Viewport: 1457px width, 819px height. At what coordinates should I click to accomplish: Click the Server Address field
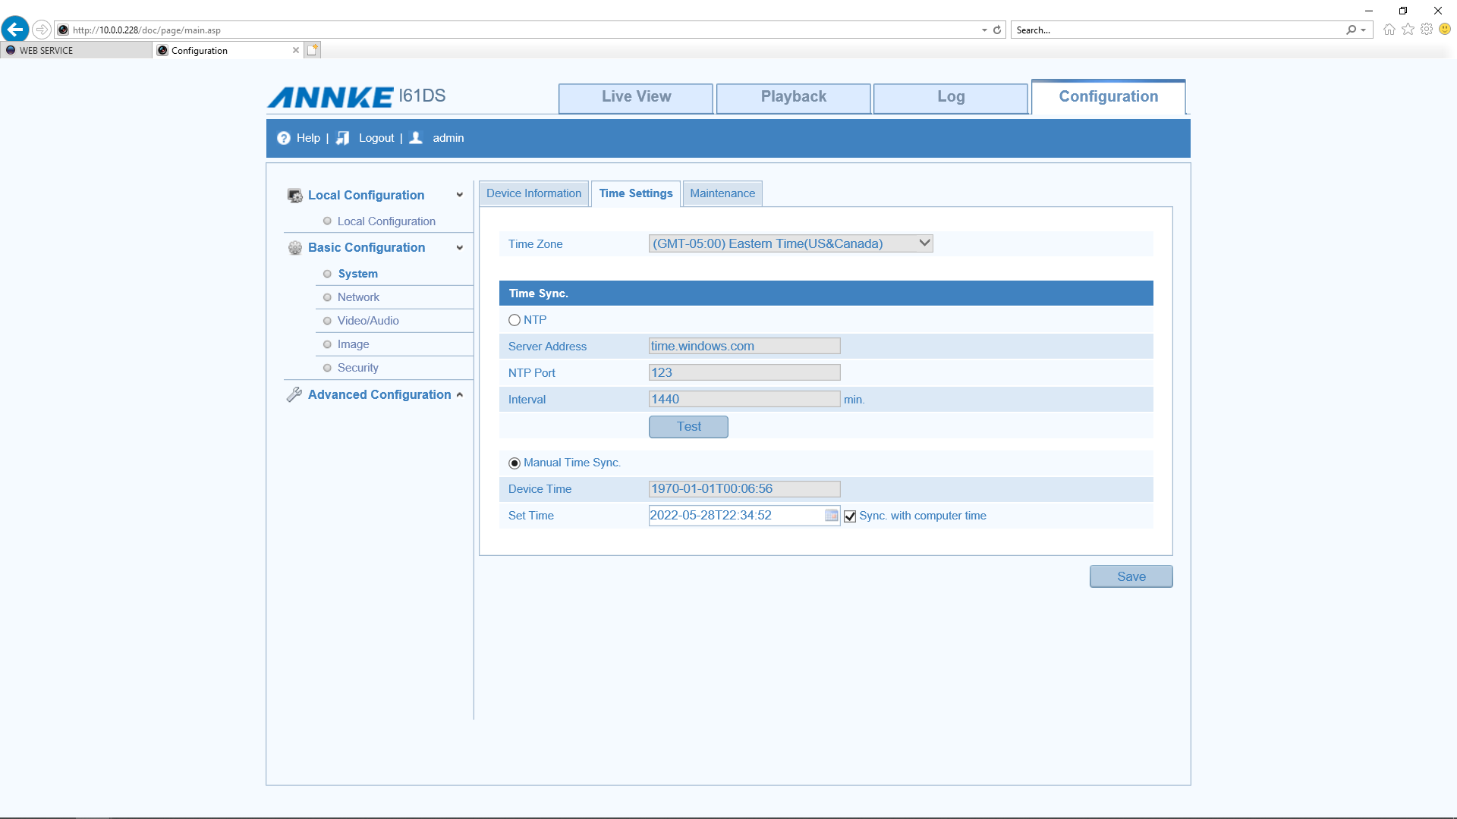pos(744,346)
